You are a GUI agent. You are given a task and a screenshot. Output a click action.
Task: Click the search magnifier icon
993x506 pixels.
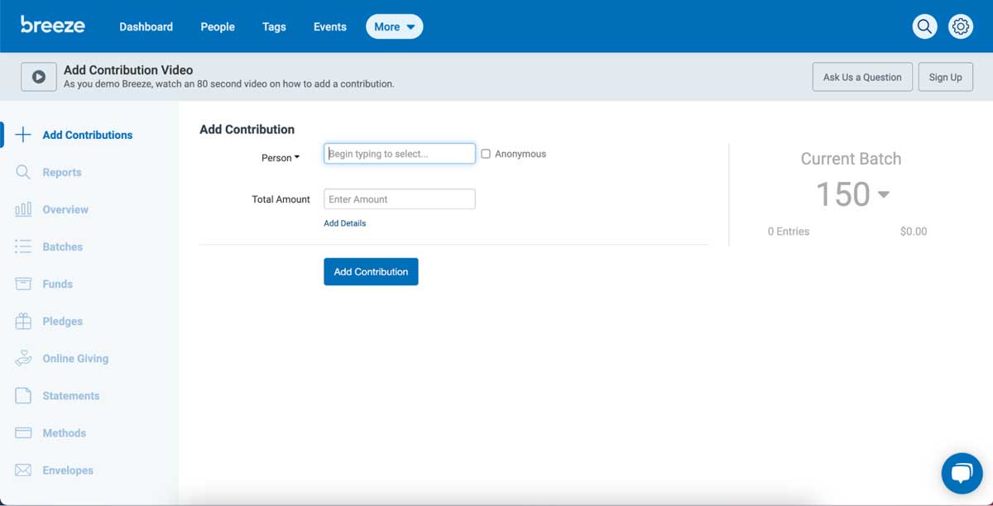coord(924,26)
